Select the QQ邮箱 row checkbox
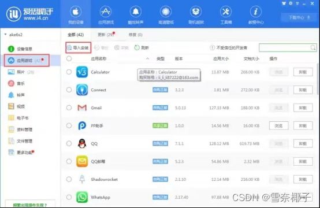Viewport: 320px width, 208px height. [x=69, y=161]
